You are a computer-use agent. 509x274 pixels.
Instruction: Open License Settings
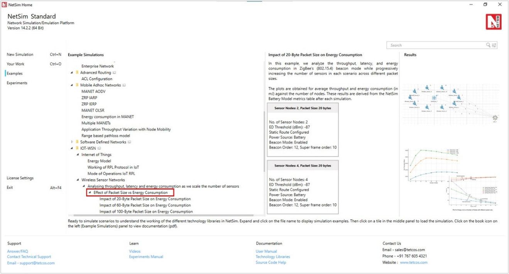[20, 178]
